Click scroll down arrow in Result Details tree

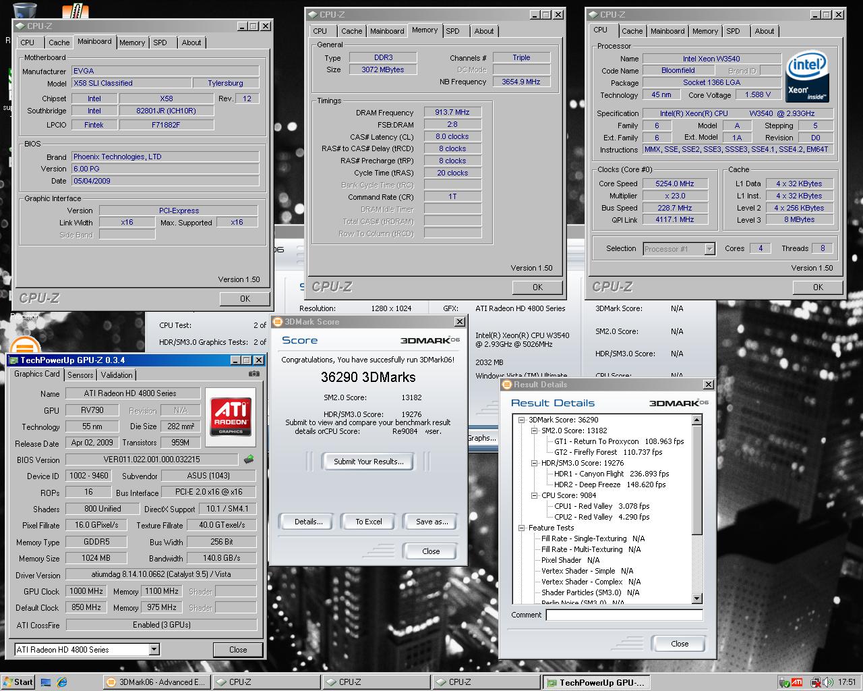pyautogui.click(x=697, y=599)
